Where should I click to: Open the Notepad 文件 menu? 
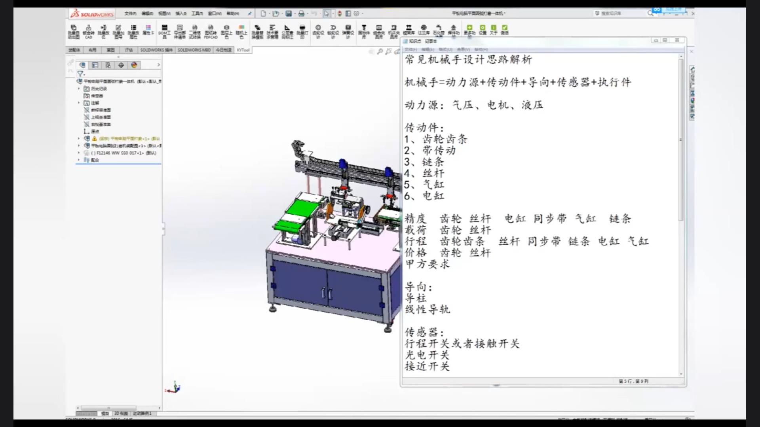[410, 49]
